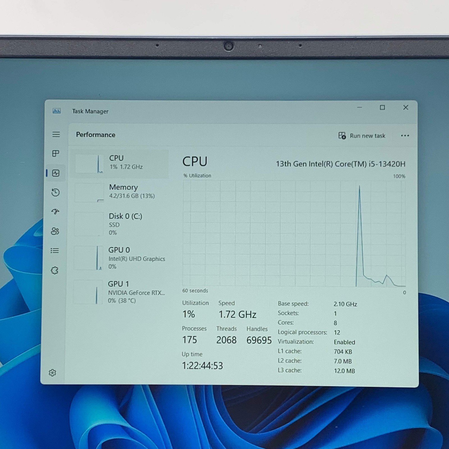Open the Users page icon
The width and height of the screenshot is (449, 449).
55,231
